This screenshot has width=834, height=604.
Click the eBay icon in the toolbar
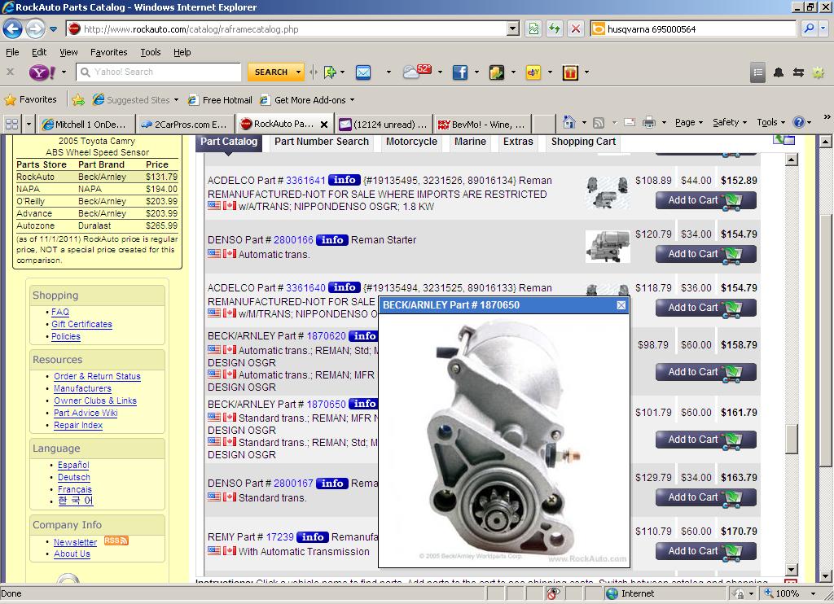coord(533,72)
